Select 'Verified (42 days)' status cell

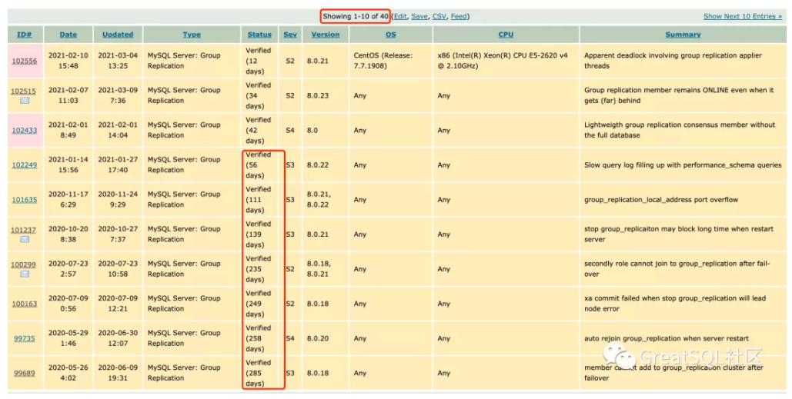259,130
